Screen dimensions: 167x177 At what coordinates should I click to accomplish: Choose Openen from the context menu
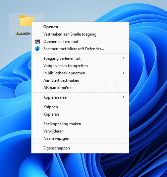point(80,27)
